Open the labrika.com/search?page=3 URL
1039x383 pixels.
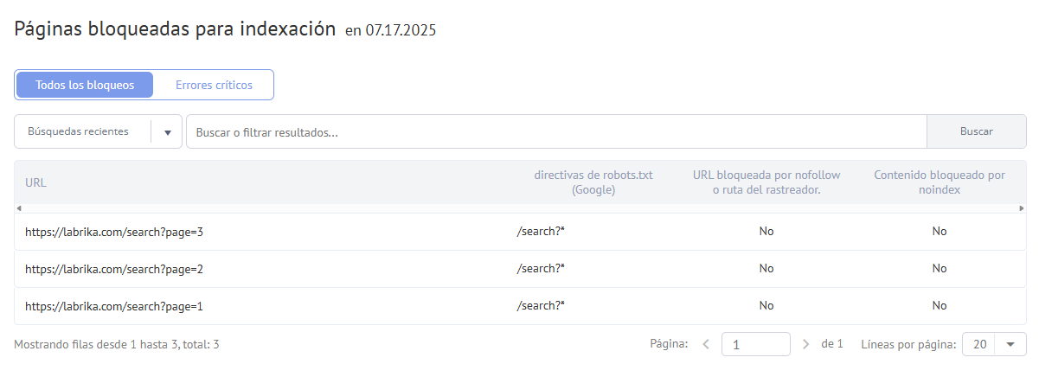[114, 232]
